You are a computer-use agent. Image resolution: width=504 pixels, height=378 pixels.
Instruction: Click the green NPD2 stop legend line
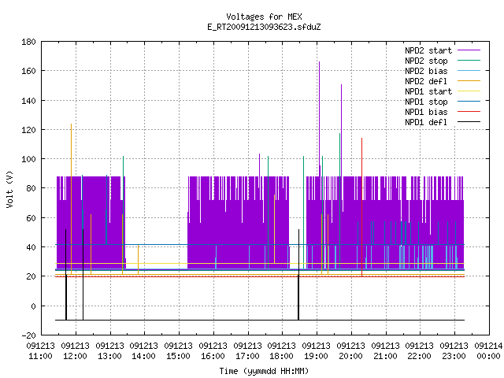469,60
